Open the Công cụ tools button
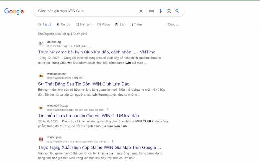This screenshot has width=260, height=163. tap(174, 24)
